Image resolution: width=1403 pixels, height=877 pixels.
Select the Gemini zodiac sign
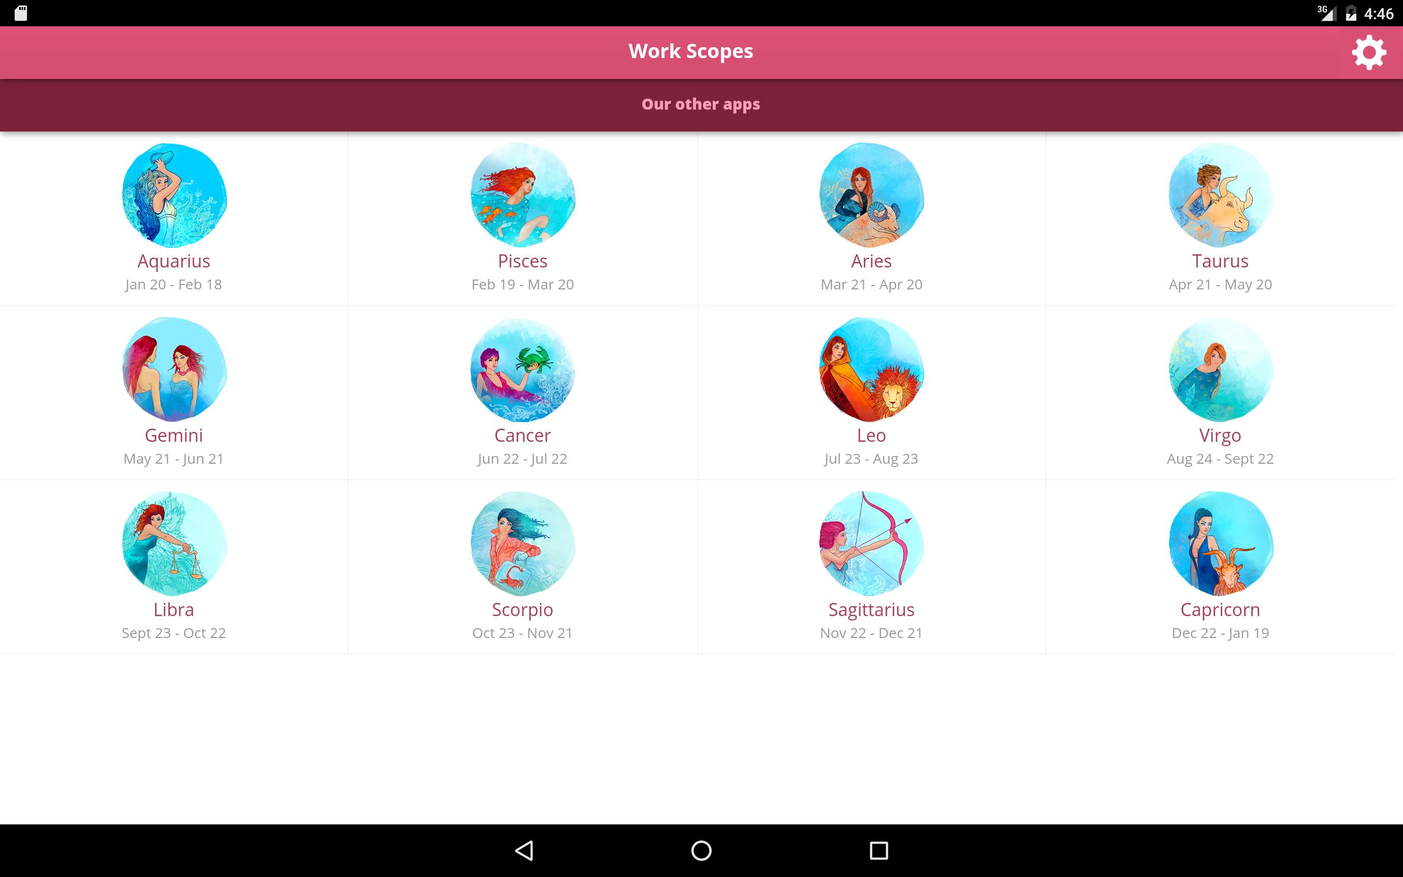coord(174,393)
